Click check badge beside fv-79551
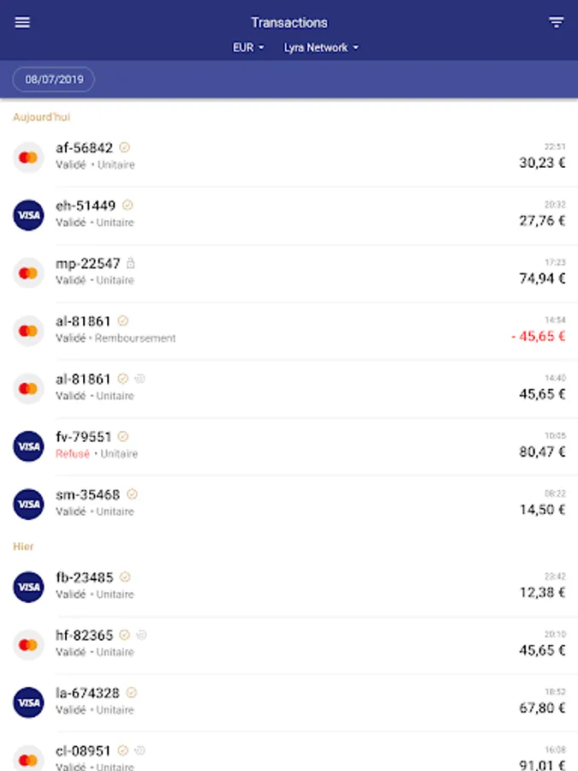 tap(123, 436)
